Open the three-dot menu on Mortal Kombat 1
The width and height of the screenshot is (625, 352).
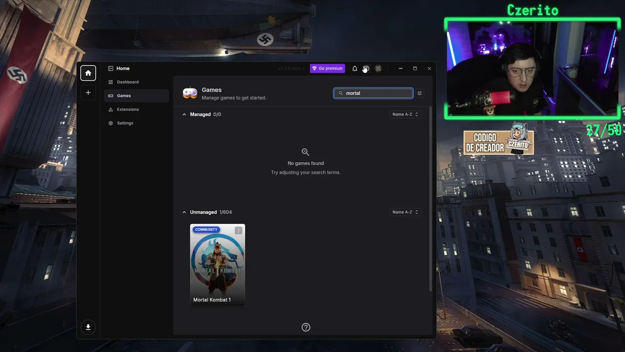point(238,230)
